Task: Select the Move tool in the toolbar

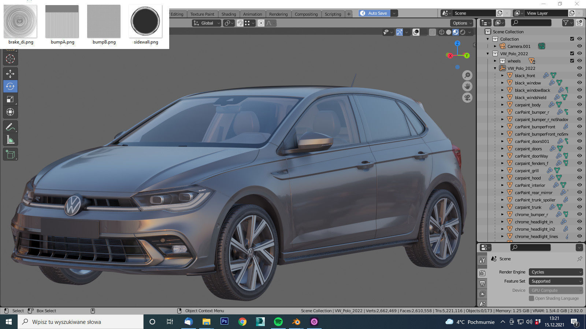Action: point(10,73)
